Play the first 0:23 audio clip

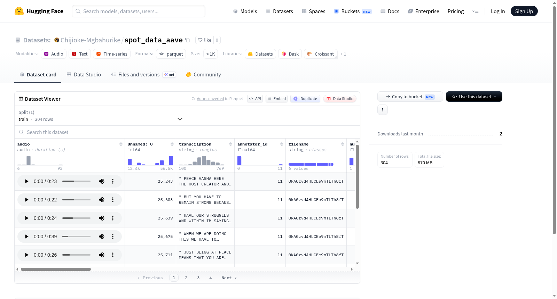click(x=26, y=181)
